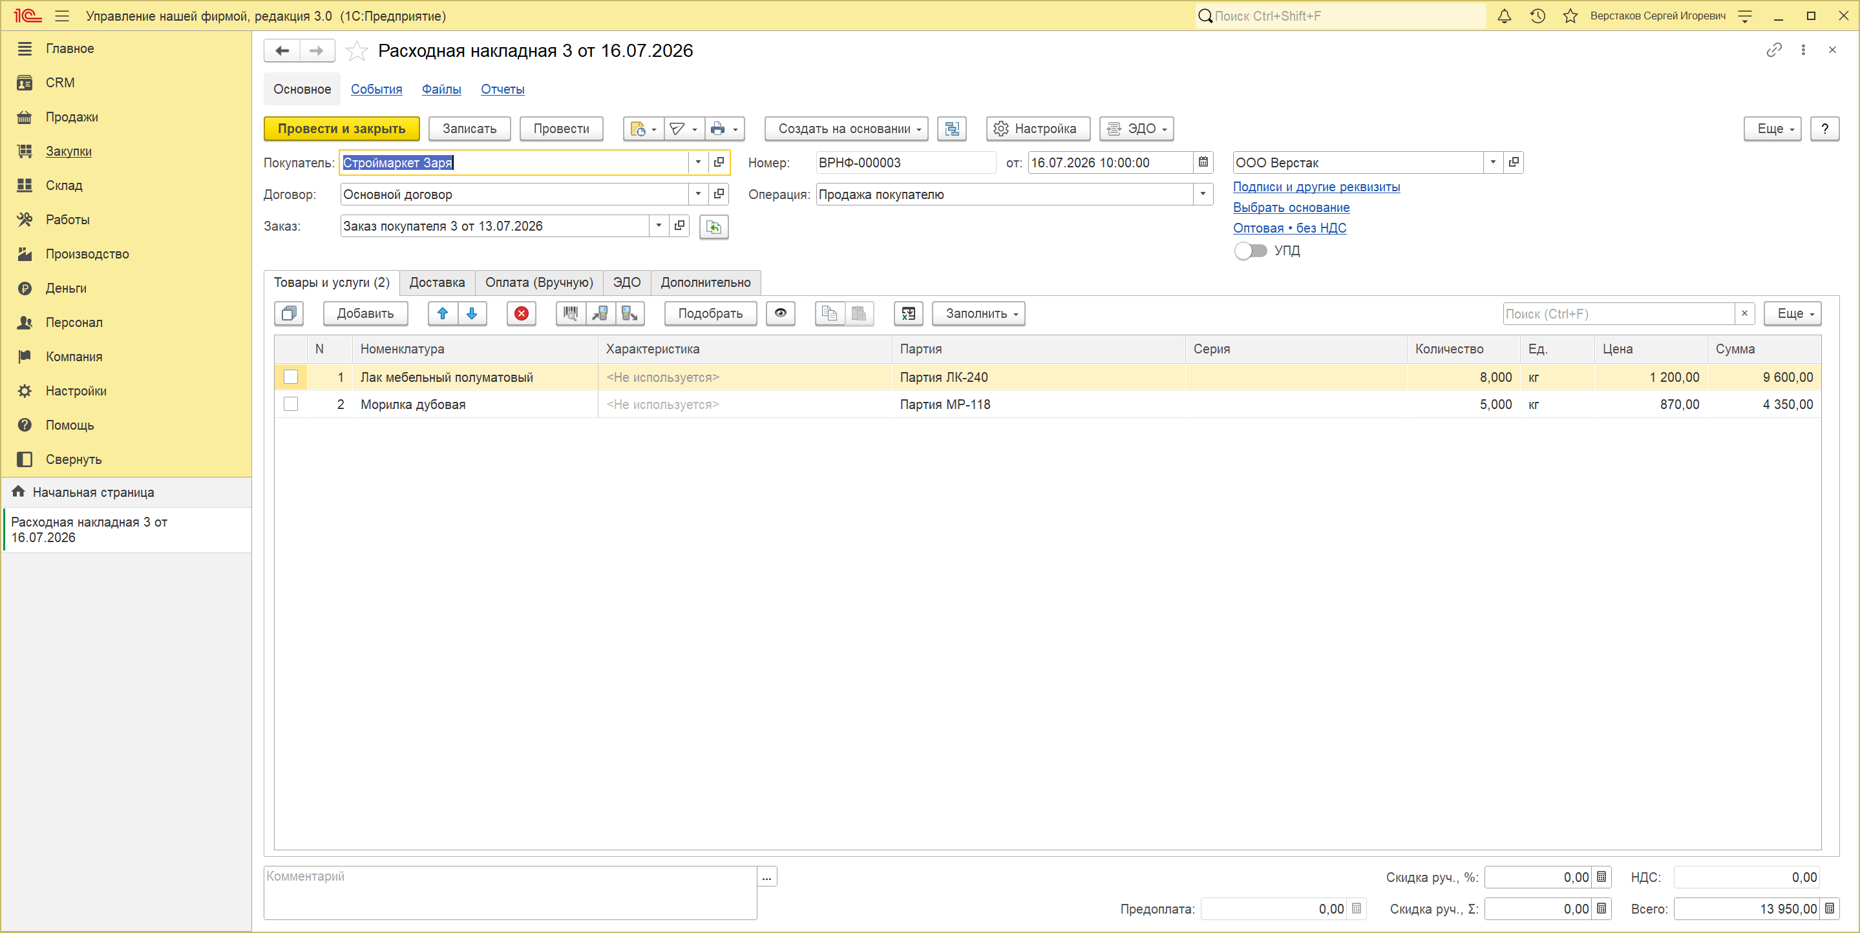
Task: Open the Оптовая • без НДС link
Action: tap(1289, 227)
